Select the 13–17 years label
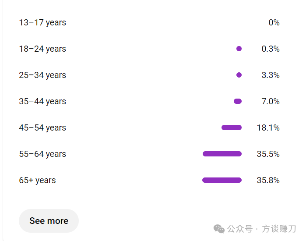This screenshot has height=241, width=306. tap(42, 23)
